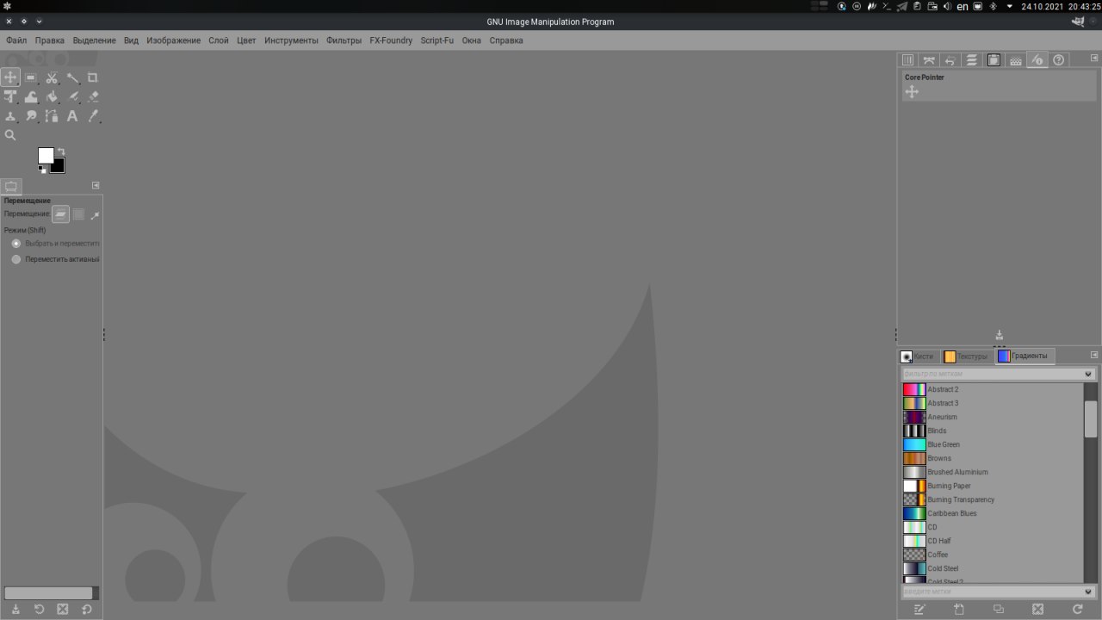Click the gradients list scrollbar handle
The image size is (1102, 620).
pos(1091,419)
